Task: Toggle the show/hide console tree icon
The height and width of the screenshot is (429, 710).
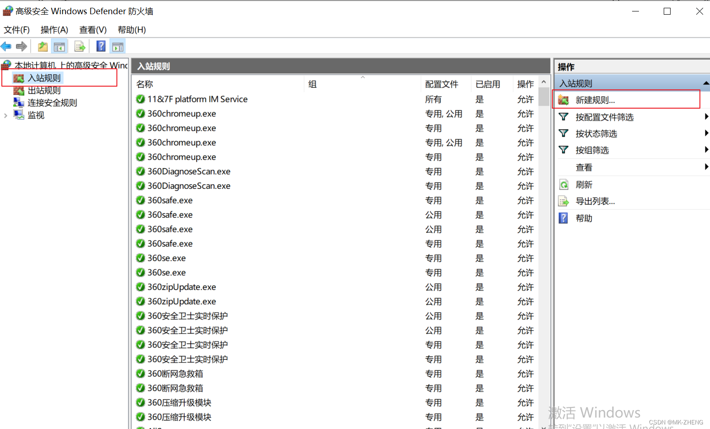Action: click(x=59, y=46)
